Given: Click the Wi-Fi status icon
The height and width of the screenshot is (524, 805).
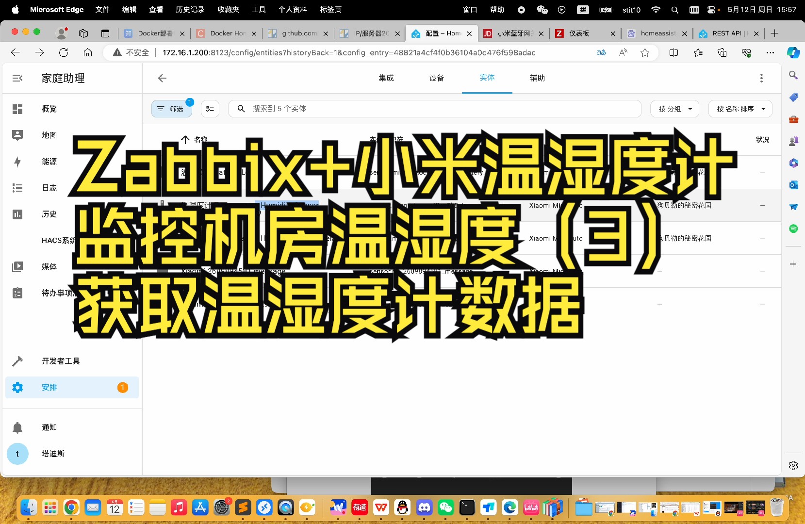Looking at the screenshot, I should [x=656, y=10].
